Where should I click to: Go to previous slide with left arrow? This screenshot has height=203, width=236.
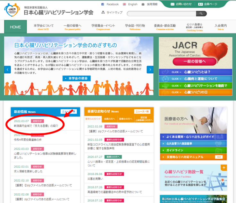7,69
